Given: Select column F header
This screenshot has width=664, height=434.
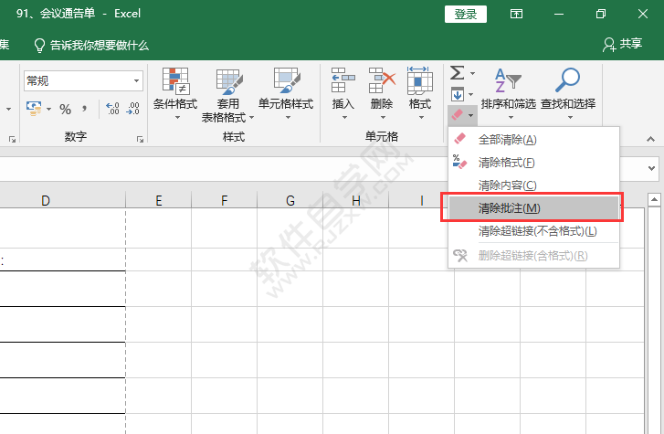Looking at the screenshot, I should 224,200.
